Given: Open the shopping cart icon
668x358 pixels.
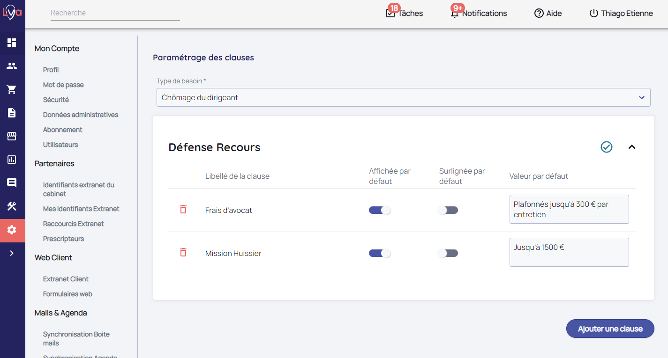Looking at the screenshot, I should click(x=12, y=89).
